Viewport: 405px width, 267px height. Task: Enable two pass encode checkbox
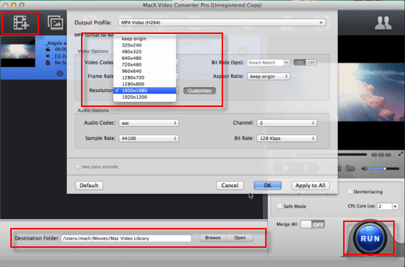click(77, 167)
